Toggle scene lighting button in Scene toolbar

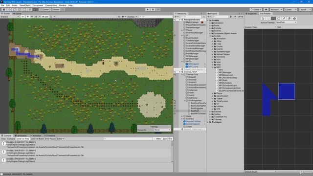click(28, 17)
